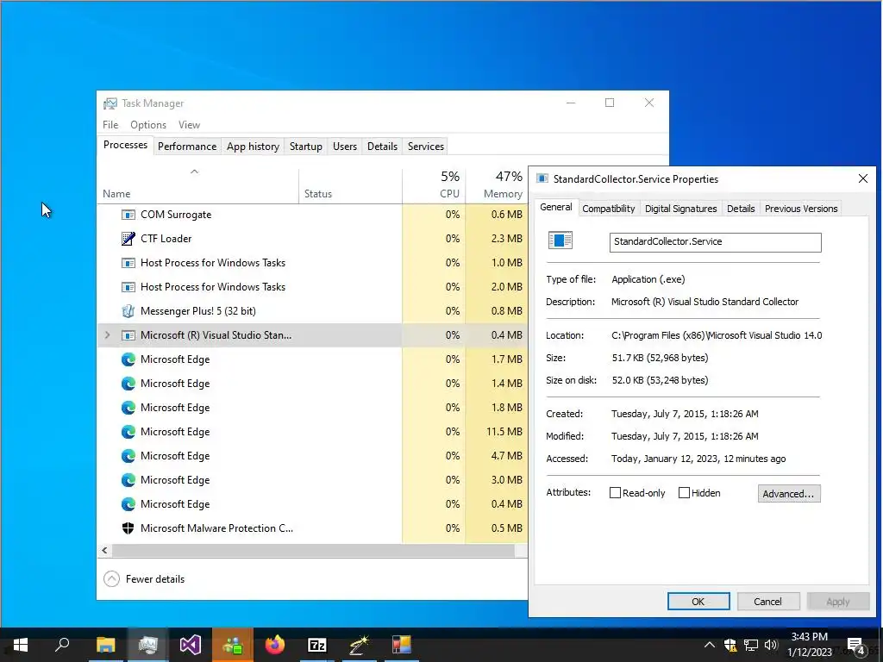Open File Explorer from the taskbar

coord(105,645)
